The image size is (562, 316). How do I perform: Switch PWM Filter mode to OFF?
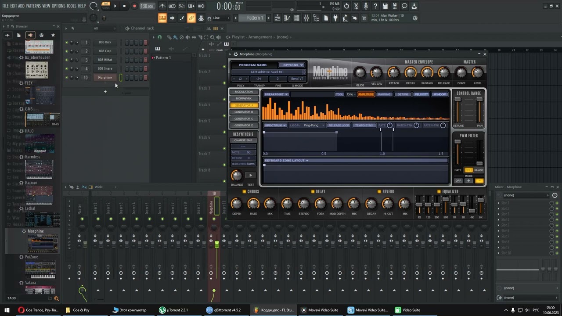point(458,181)
